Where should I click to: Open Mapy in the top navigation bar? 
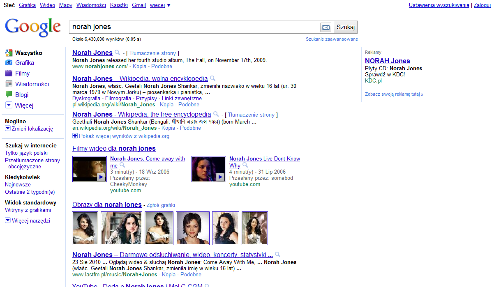click(66, 5)
